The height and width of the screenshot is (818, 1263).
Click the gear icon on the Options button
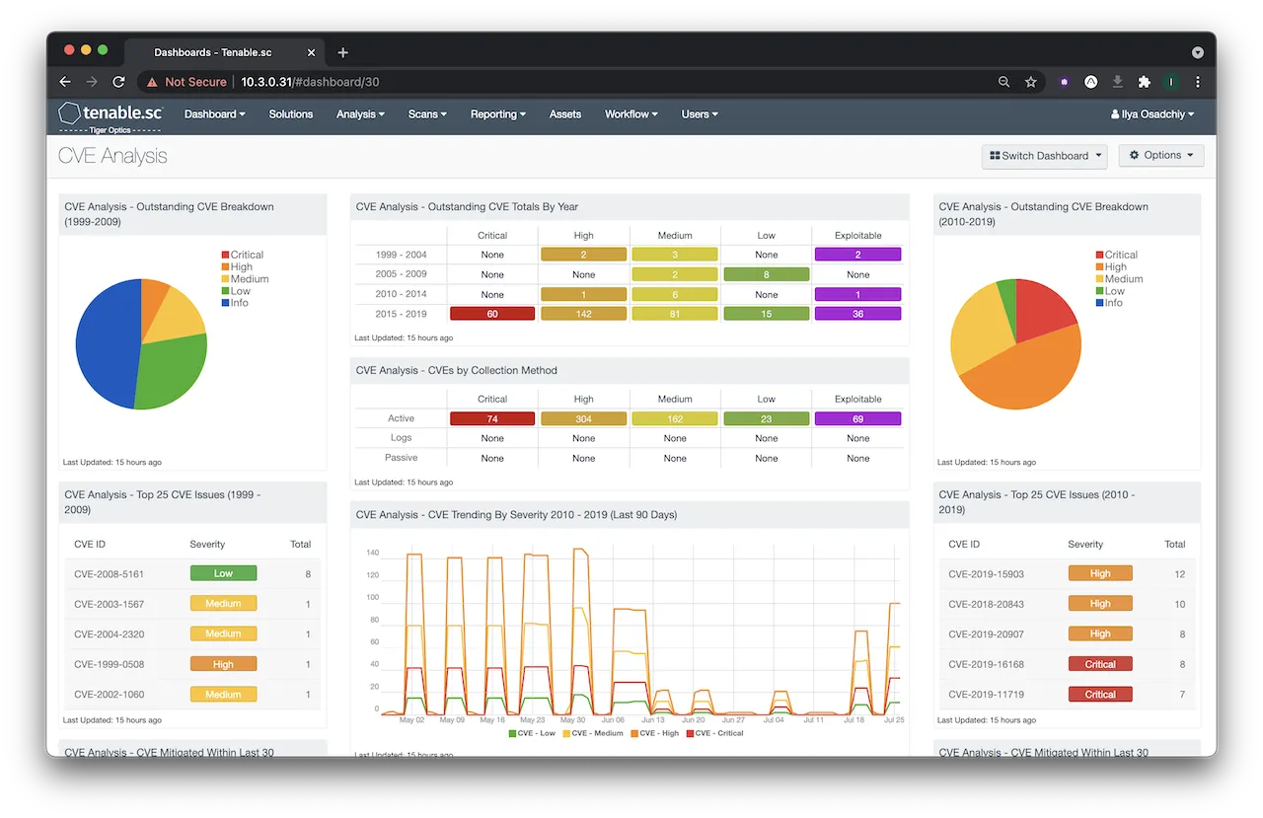(x=1133, y=155)
